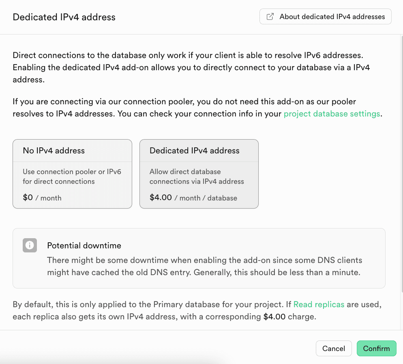This screenshot has width=403, height=364.
Task: Open the Read replicas page
Action: (x=319, y=304)
